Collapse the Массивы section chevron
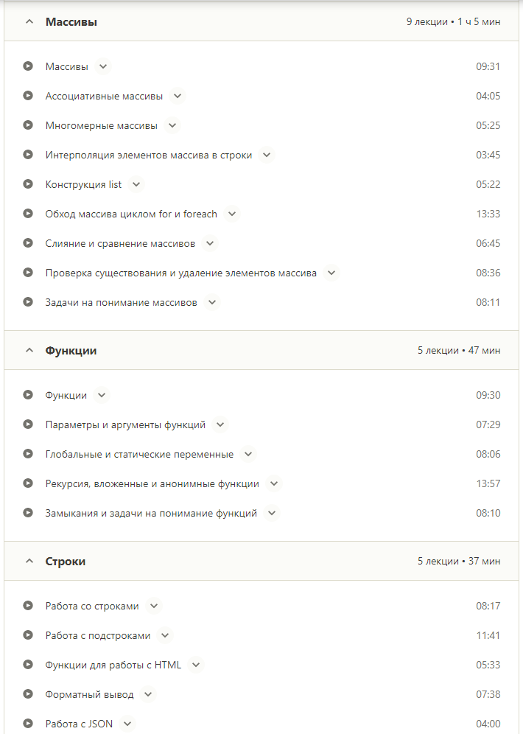523x734 pixels. (x=29, y=22)
